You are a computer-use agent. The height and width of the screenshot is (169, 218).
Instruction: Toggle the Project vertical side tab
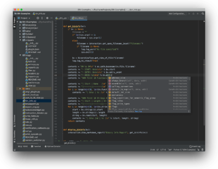pyautogui.click(x=15, y=22)
